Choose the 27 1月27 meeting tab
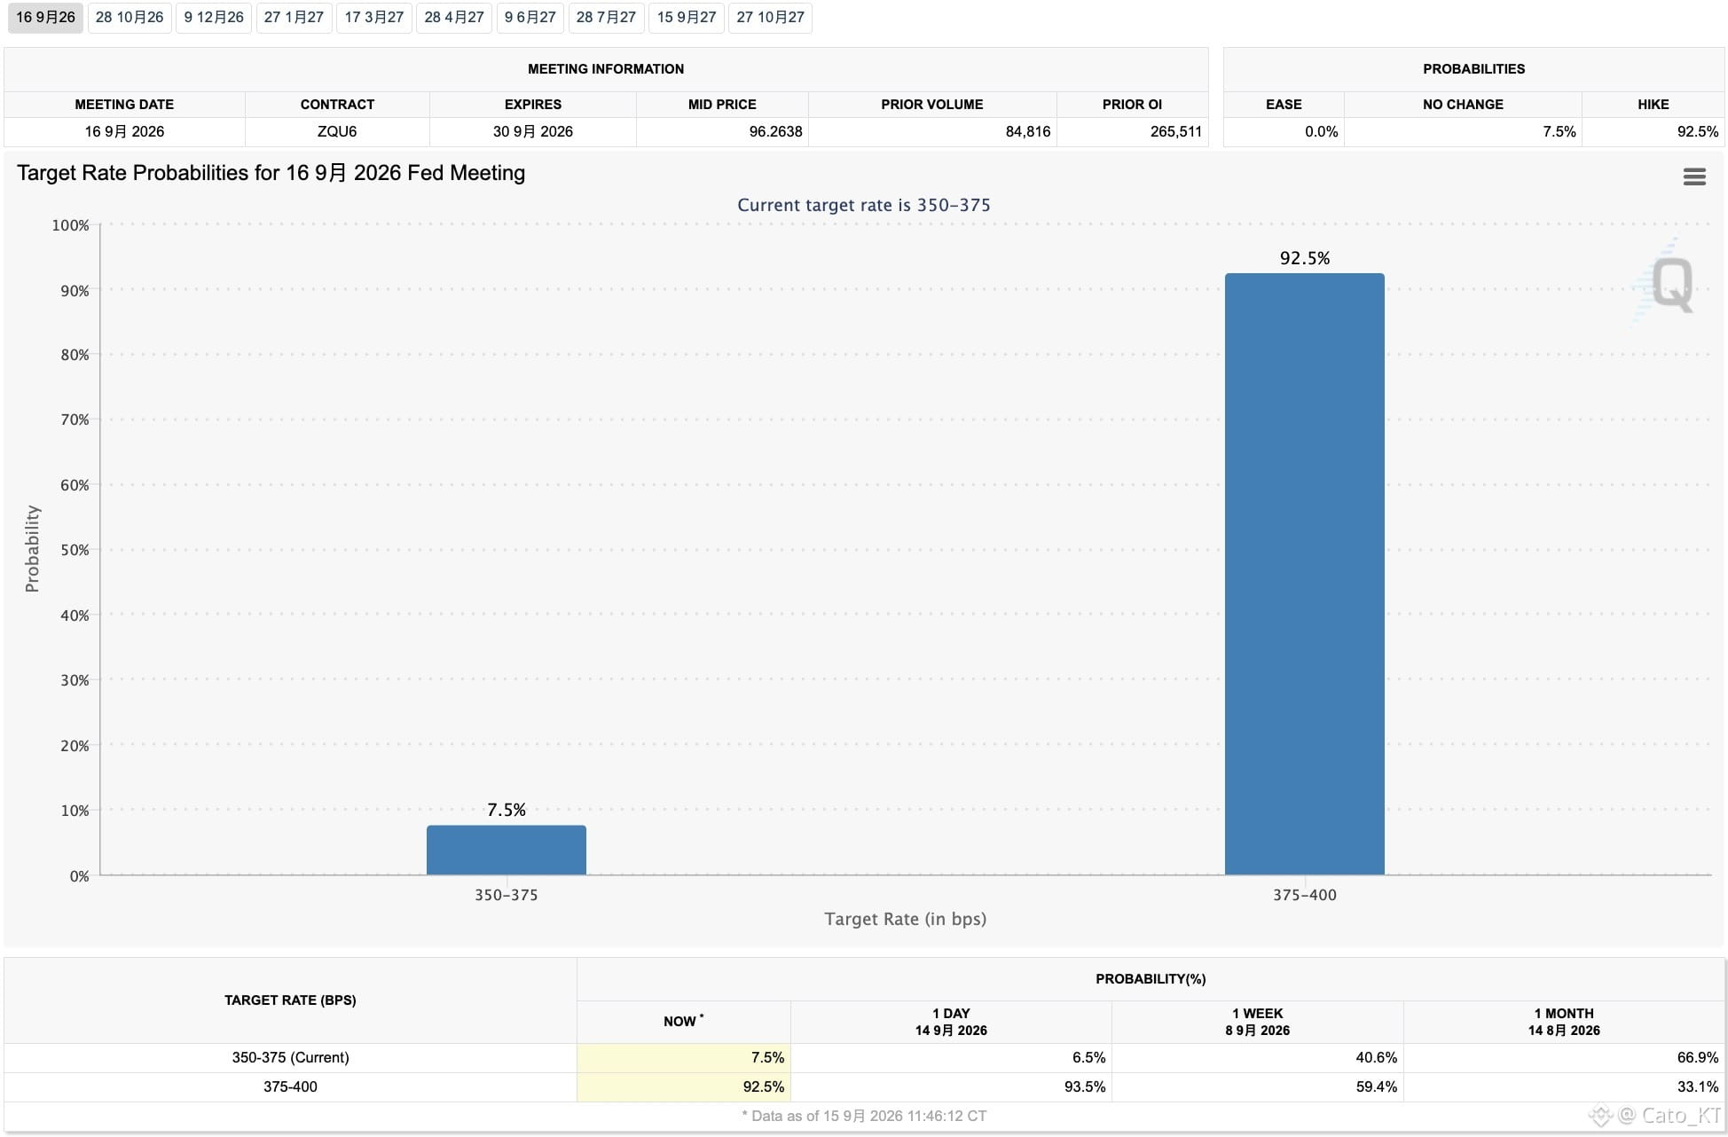This screenshot has width=1728, height=1137. point(294,18)
